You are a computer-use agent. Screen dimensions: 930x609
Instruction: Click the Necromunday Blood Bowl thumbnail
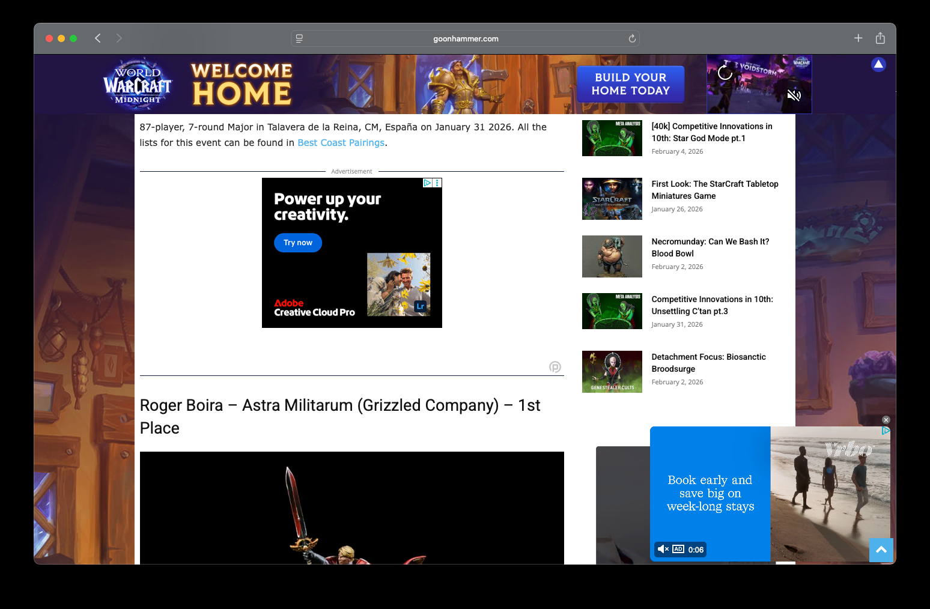612,256
